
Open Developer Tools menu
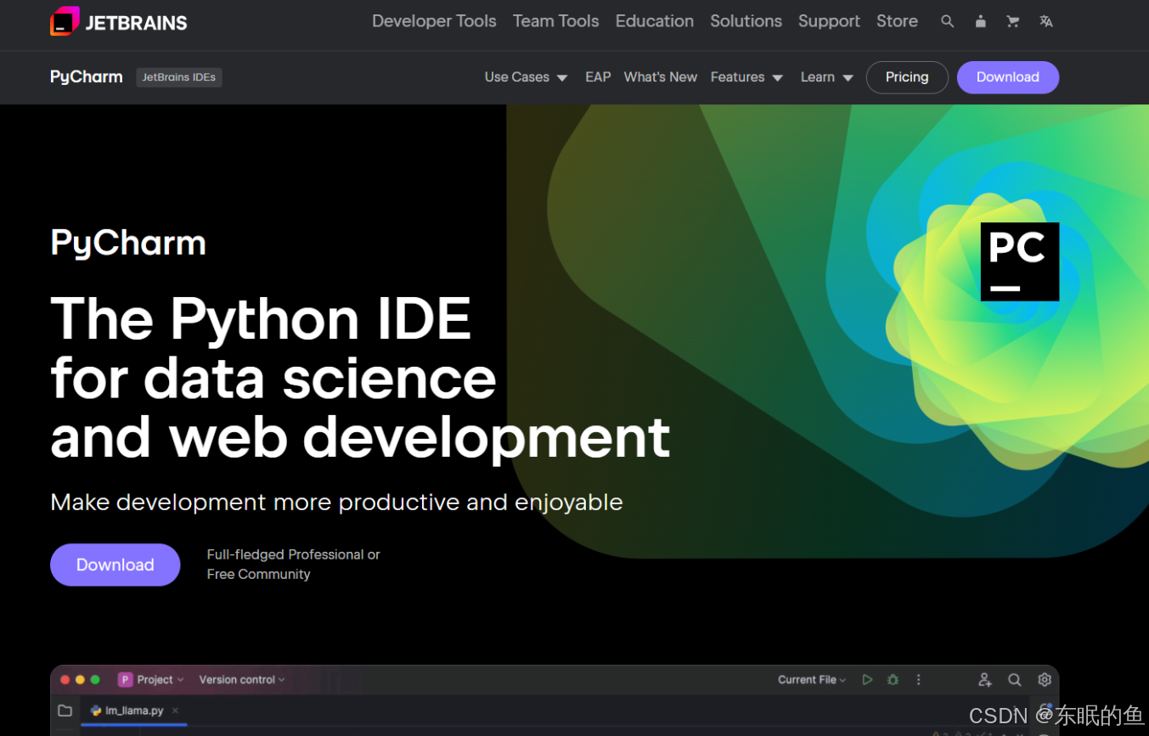[x=434, y=21]
